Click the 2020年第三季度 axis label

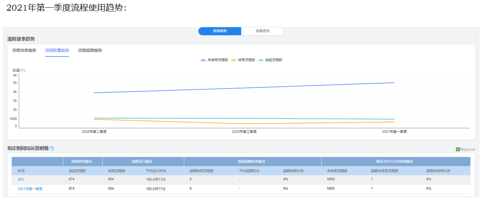244,131
